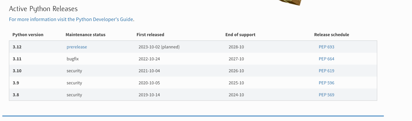The height and width of the screenshot is (121, 412).
Task: Click the prerelease status link
Action: (x=77, y=47)
